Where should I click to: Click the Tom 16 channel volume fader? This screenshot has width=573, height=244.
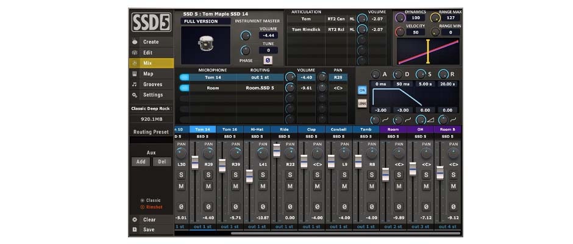222,165
